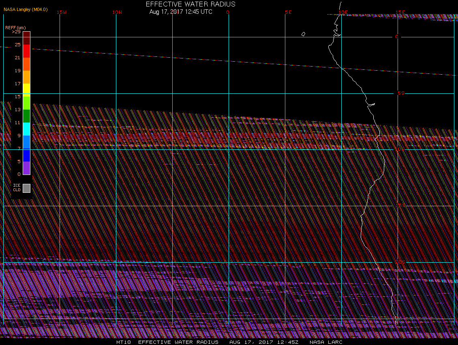
Task: Click the REFF (um) legend heading
Action: [13, 27]
